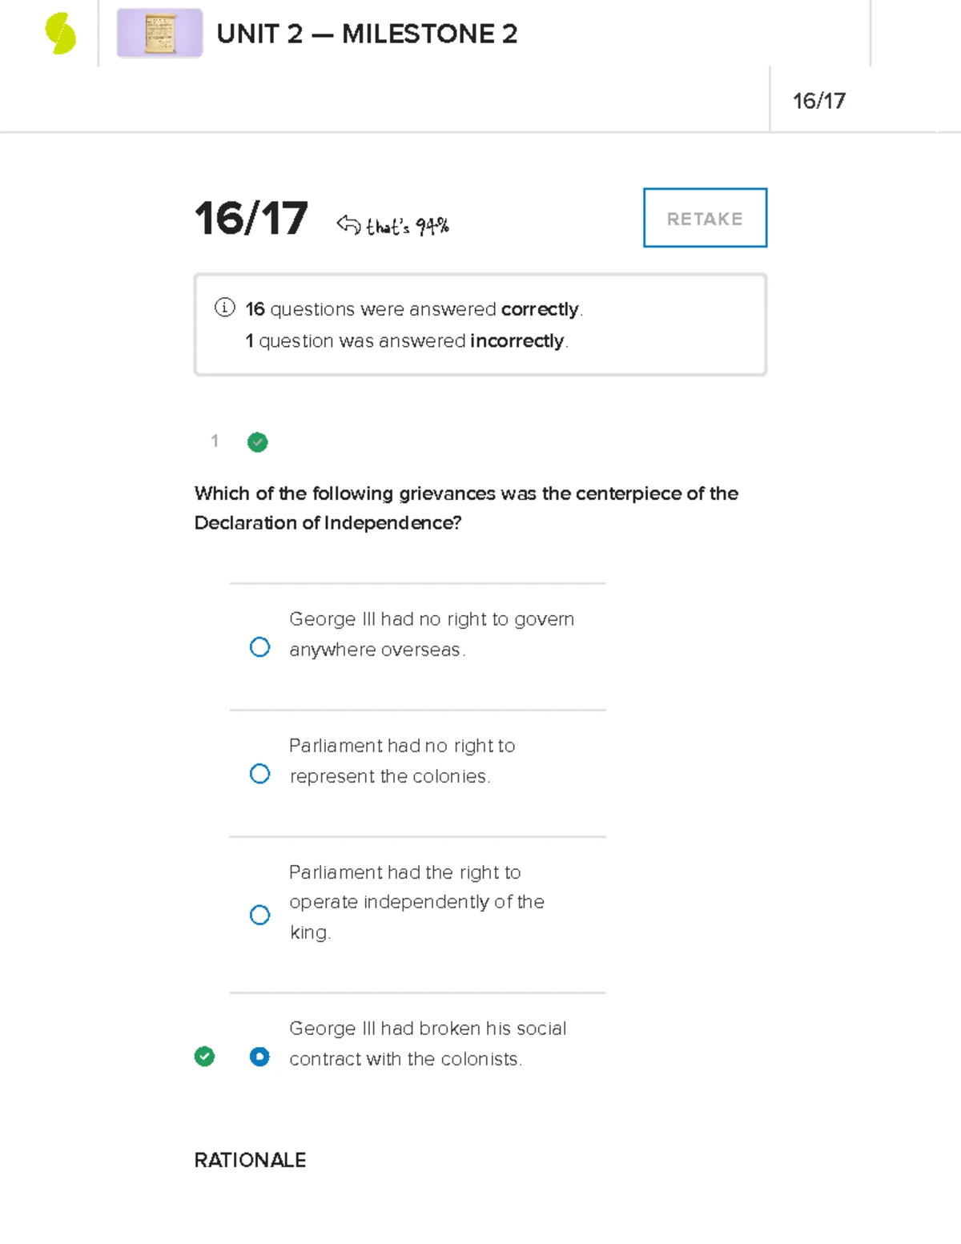Click the info icon beside results summary
This screenshot has width=961, height=1244.
225,308
